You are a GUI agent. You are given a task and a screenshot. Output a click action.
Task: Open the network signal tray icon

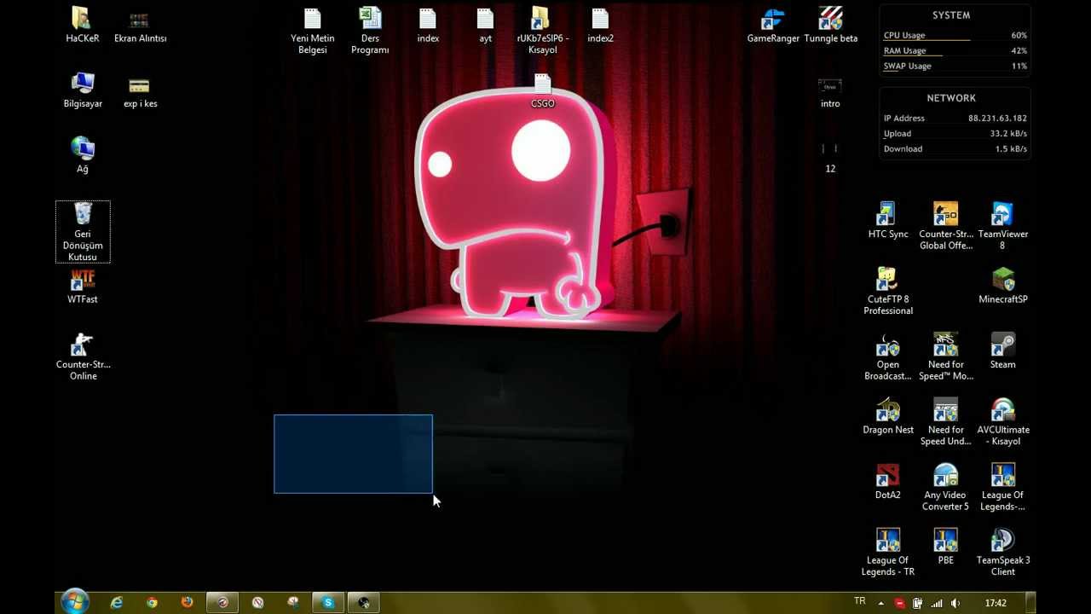point(937,603)
